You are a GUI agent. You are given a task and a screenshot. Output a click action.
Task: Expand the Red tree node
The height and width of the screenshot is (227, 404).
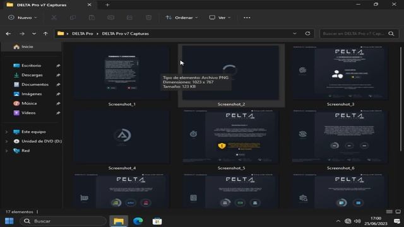coord(6,151)
